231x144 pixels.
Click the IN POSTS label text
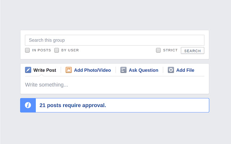coord(42,50)
